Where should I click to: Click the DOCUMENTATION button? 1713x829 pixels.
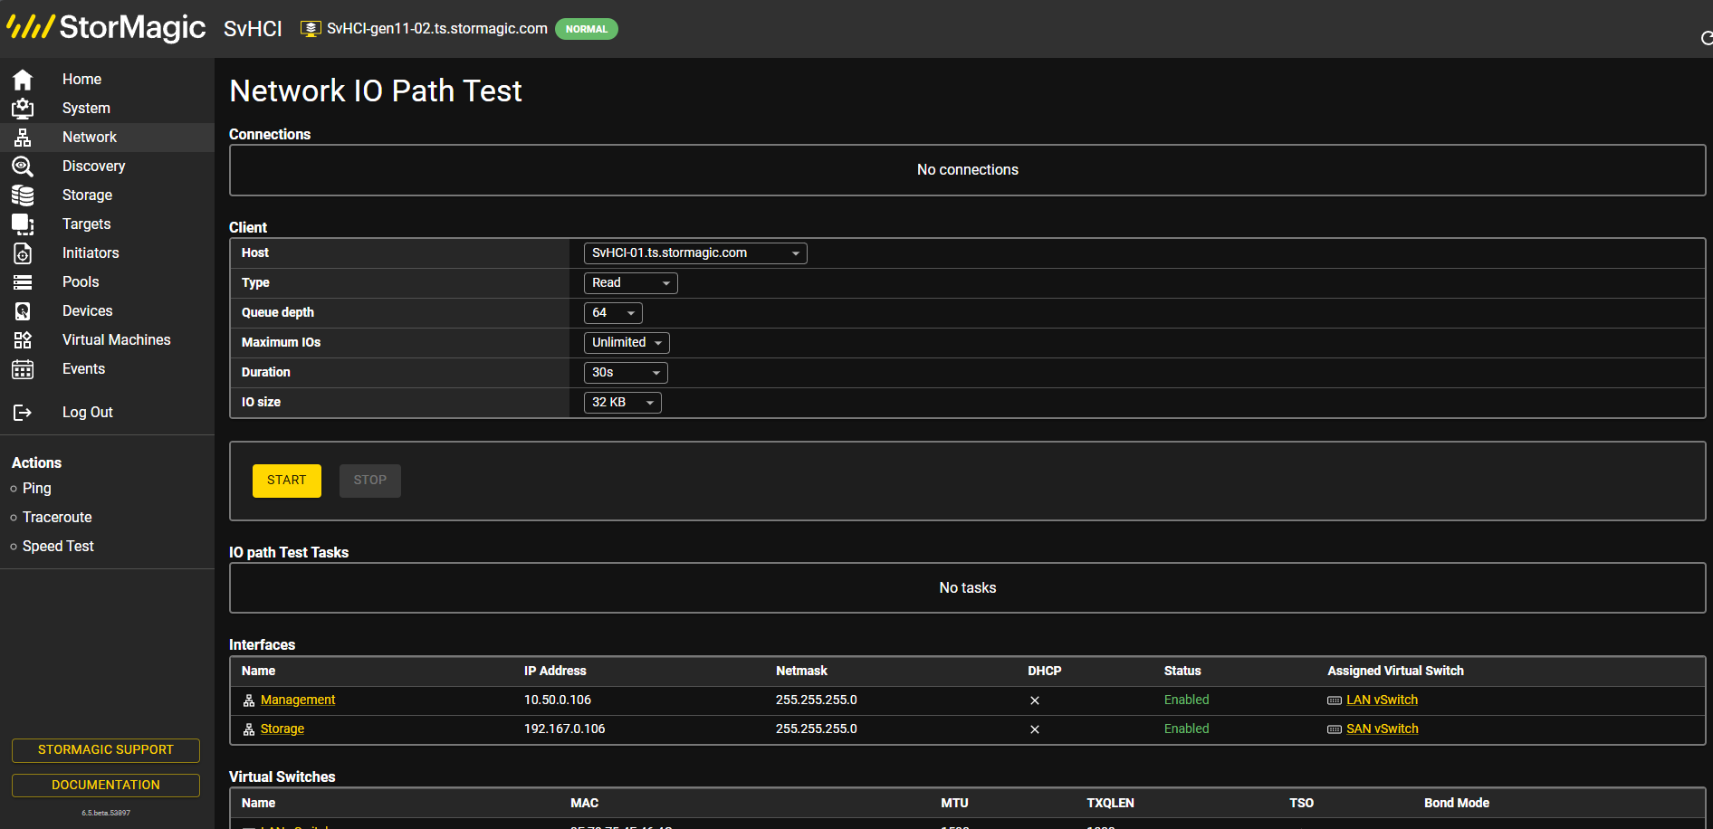click(106, 786)
